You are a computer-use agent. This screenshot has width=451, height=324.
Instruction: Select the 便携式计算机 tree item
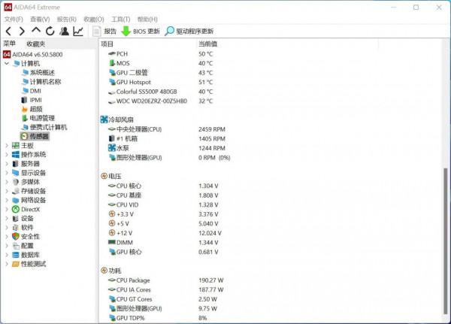tap(44, 127)
